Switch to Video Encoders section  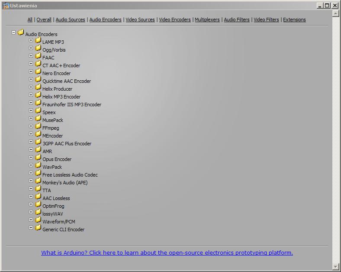coord(175,20)
